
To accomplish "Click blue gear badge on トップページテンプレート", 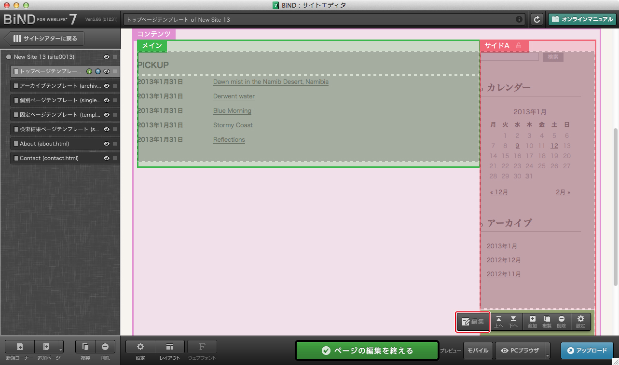I will [x=97, y=71].
